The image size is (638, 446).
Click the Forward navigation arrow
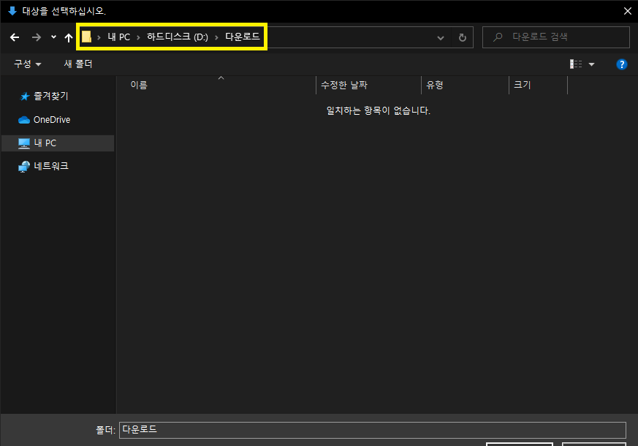[x=35, y=37]
